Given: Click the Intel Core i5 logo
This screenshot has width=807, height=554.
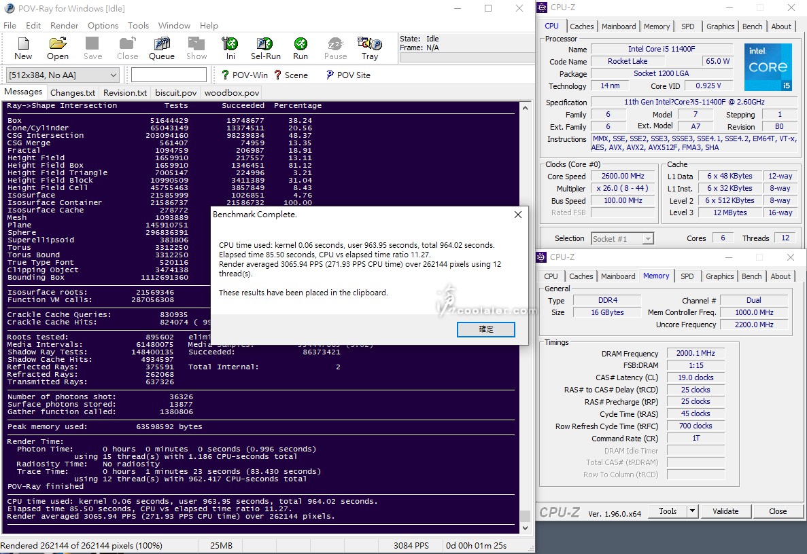Looking at the screenshot, I should [x=768, y=67].
